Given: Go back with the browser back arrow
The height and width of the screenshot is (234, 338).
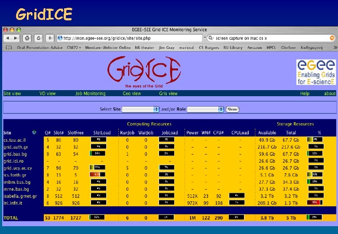Looking at the screenshot, I should click(x=8, y=38).
